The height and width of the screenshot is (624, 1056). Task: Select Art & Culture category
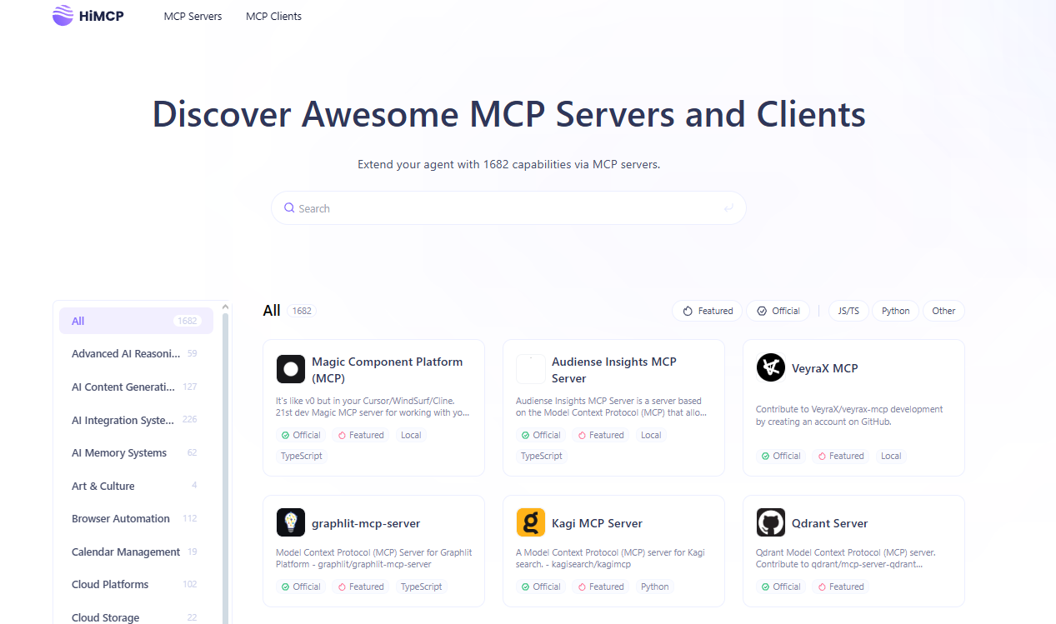click(x=136, y=486)
